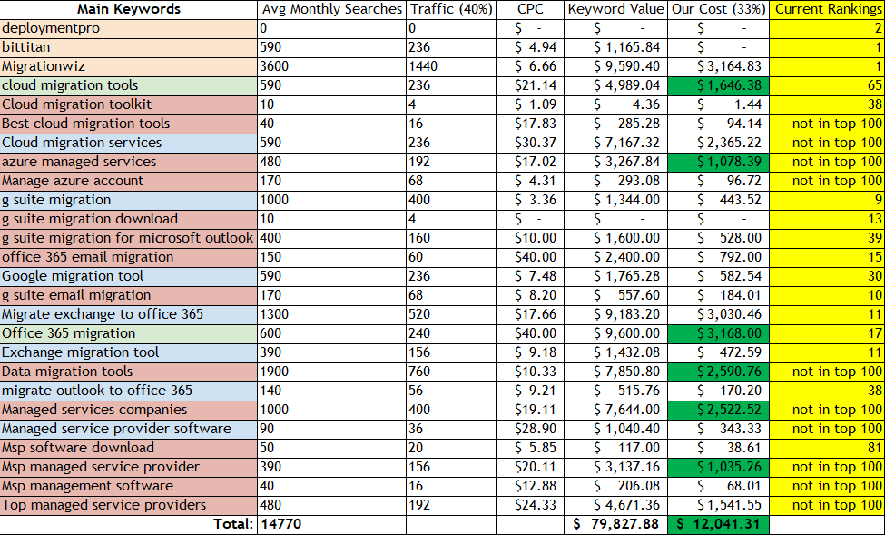Click the CPC value $21.14
Image resolution: width=885 pixels, height=535 pixels.
pyautogui.click(x=530, y=85)
